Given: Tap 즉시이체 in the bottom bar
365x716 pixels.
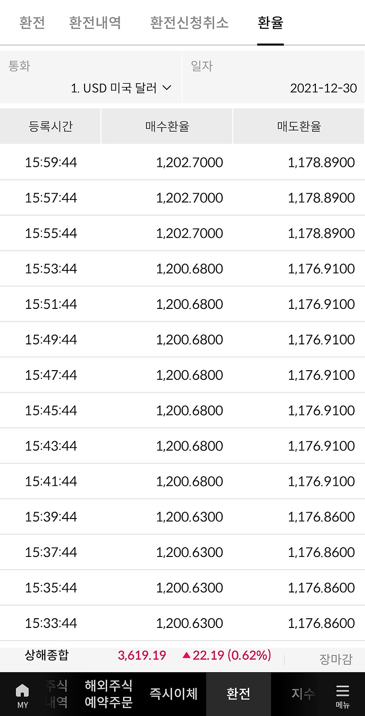Looking at the screenshot, I should pos(173,694).
